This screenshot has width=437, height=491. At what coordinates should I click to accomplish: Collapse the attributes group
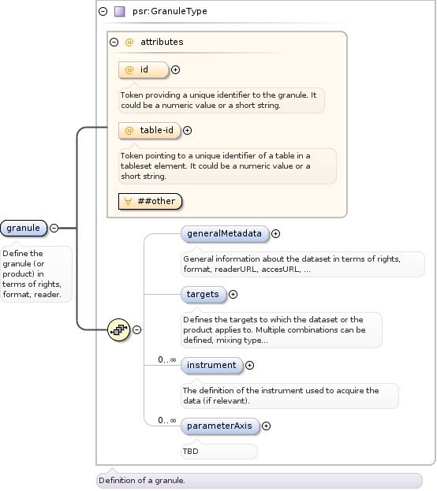114,42
